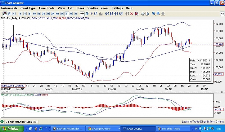Switch to 4H time scale
The width and height of the screenshot is (225, 132).
[x=57, y=14]
